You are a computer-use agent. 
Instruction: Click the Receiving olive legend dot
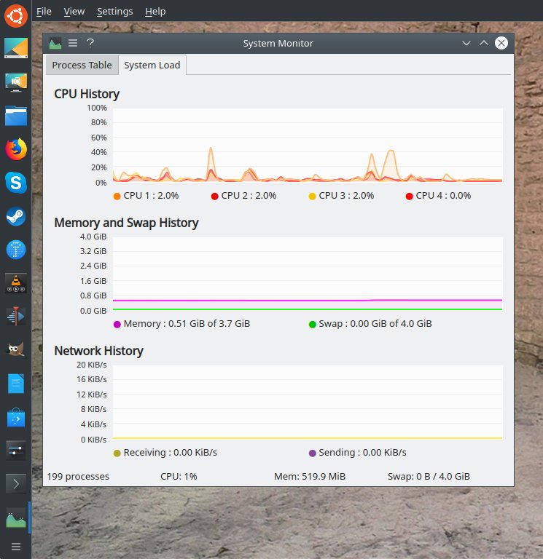[117, 453]
